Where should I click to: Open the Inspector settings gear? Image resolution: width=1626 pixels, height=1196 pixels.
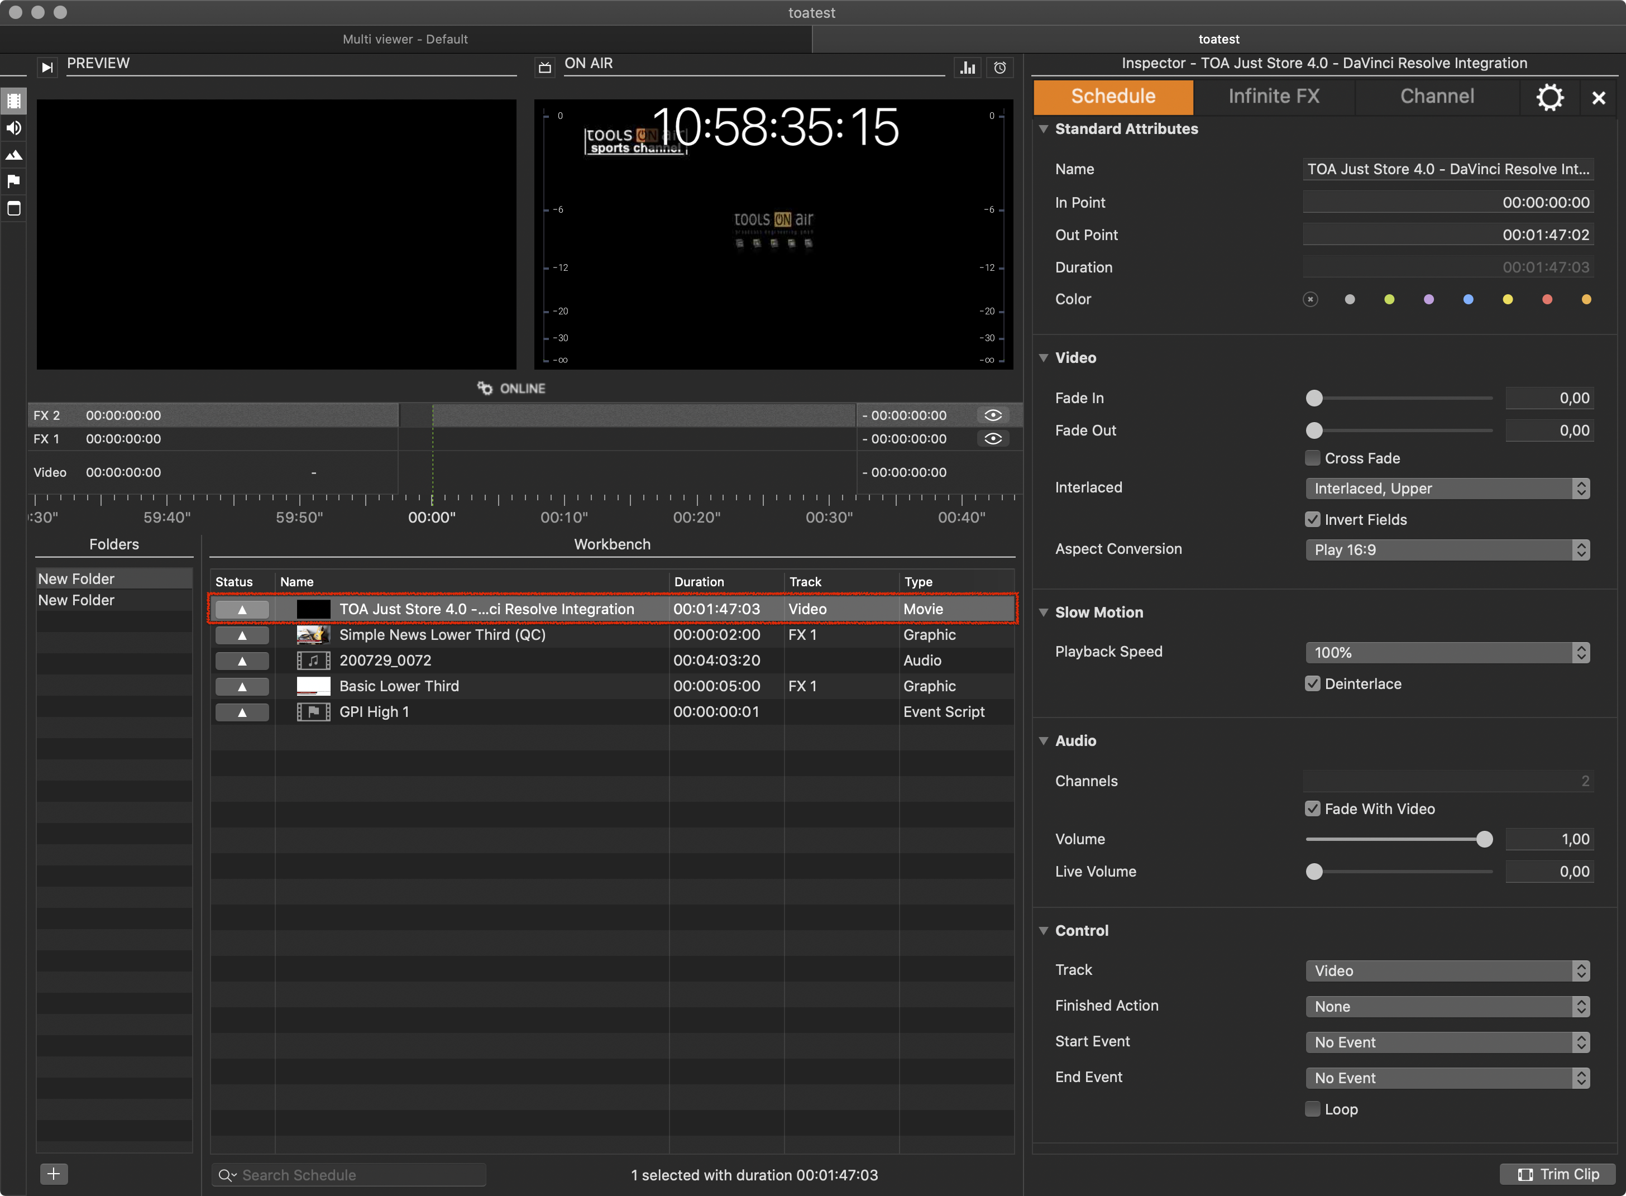[1550, 97]
